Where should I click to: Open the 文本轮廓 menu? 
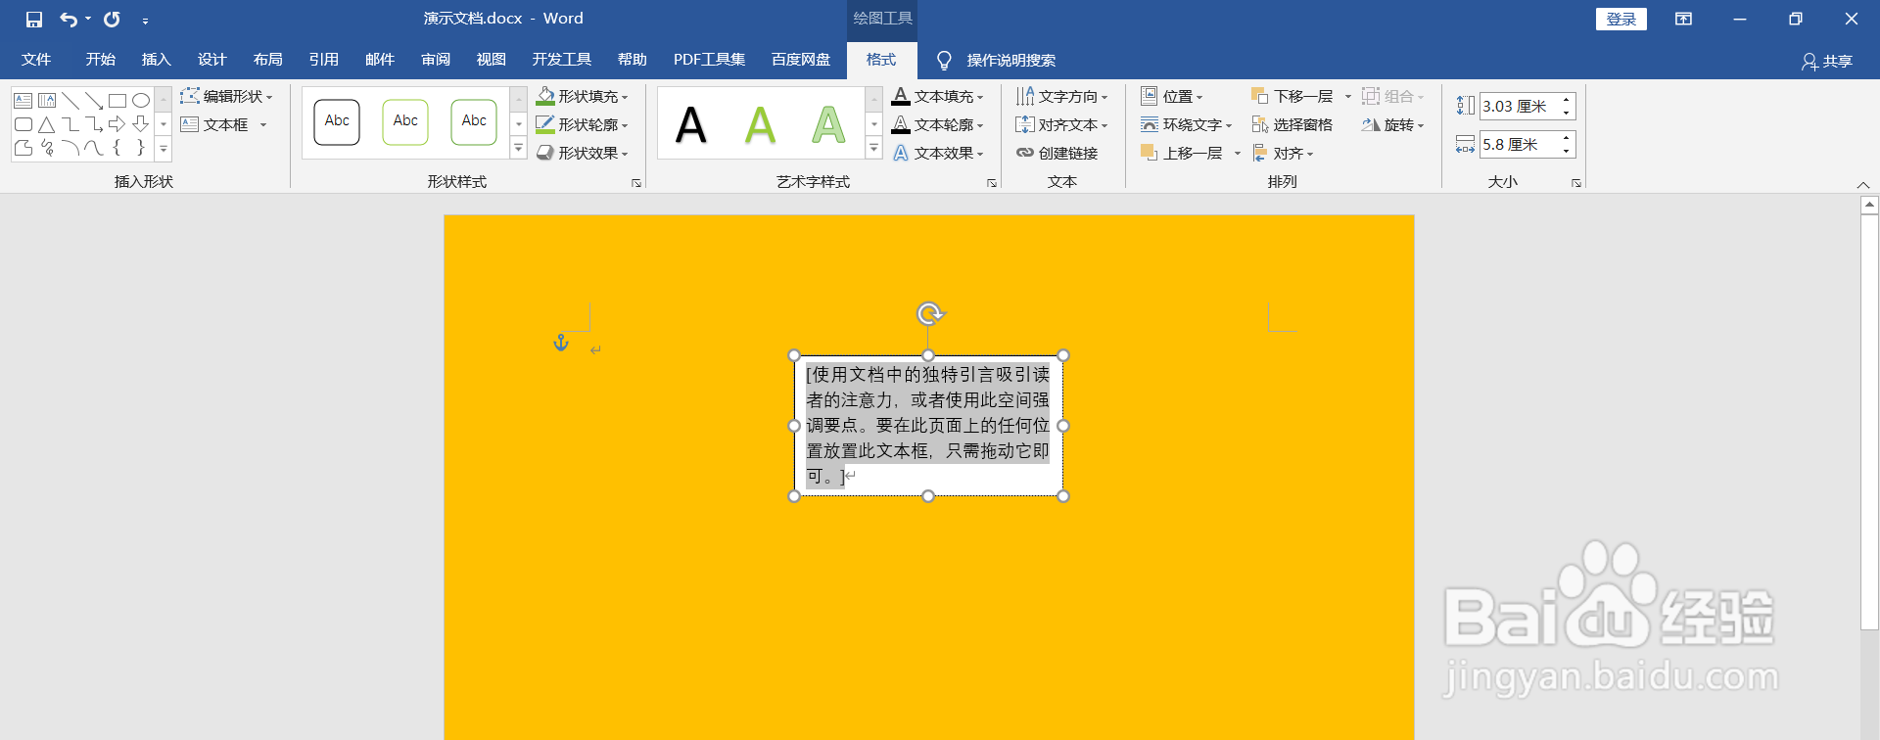point(938,124)
